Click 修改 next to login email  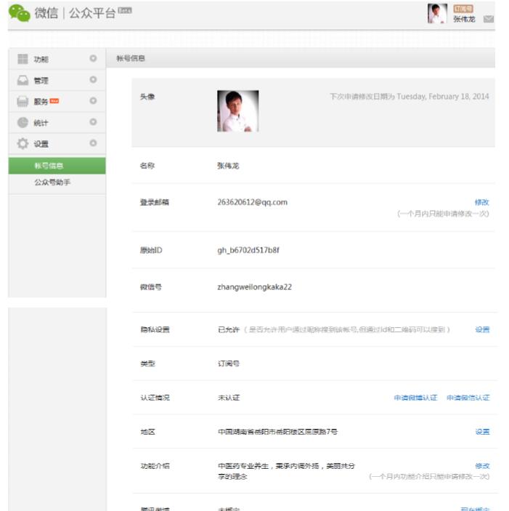[482, 202]
